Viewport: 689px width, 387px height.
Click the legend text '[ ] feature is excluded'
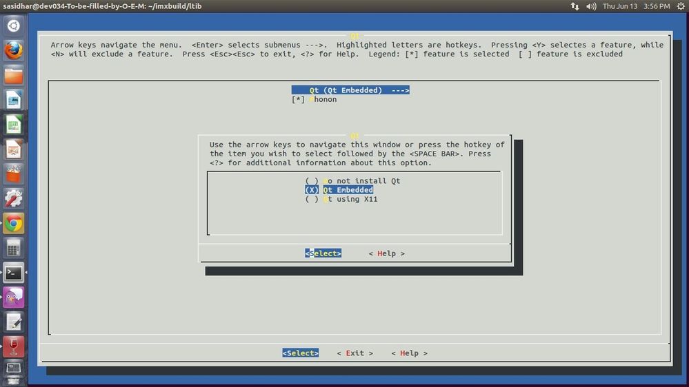570,54
